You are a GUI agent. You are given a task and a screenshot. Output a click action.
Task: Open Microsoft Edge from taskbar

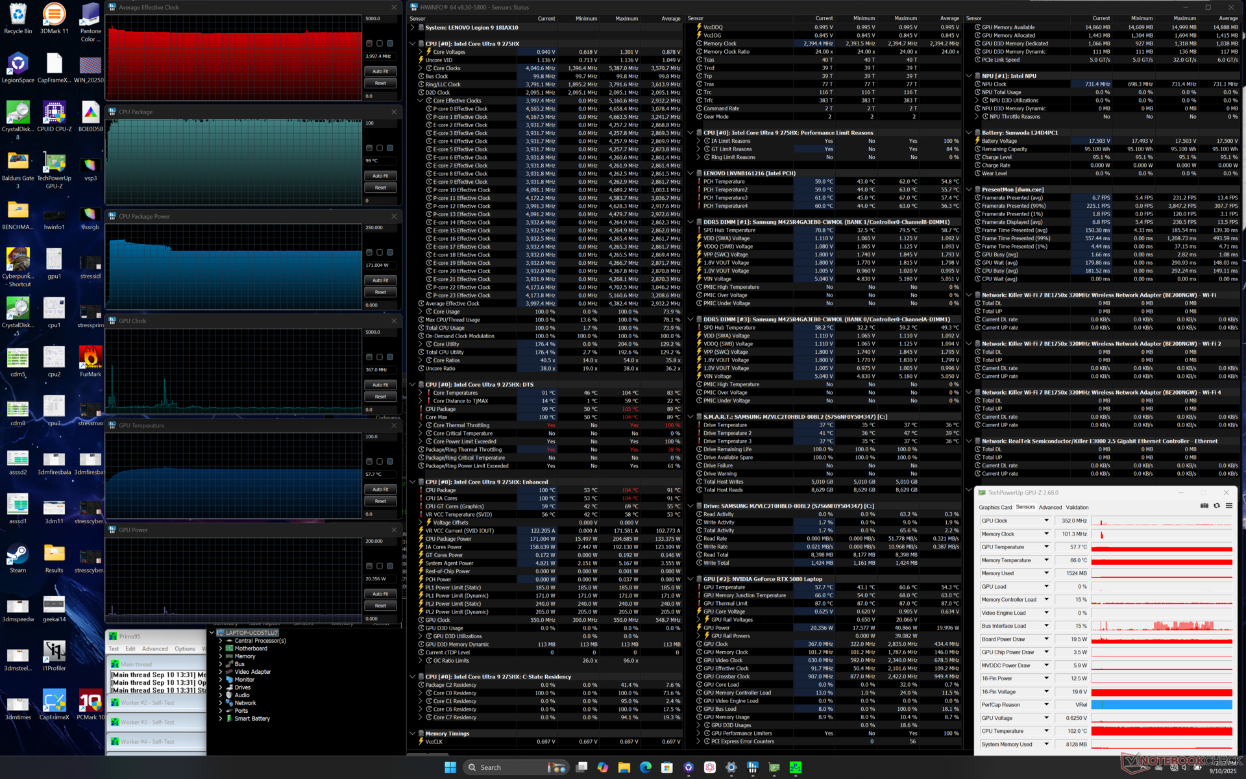[x=646, y=767]
